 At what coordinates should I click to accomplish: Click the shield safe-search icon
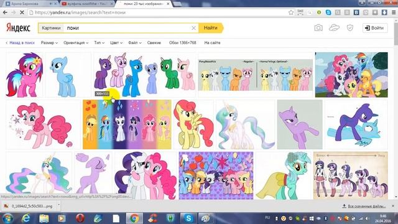350,27
